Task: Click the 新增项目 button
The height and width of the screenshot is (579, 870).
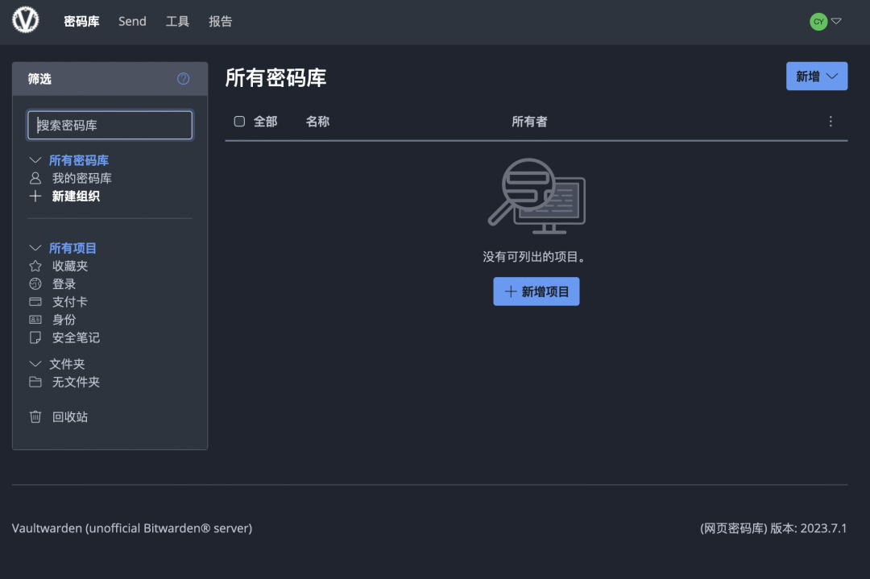Action: [536, 291]
